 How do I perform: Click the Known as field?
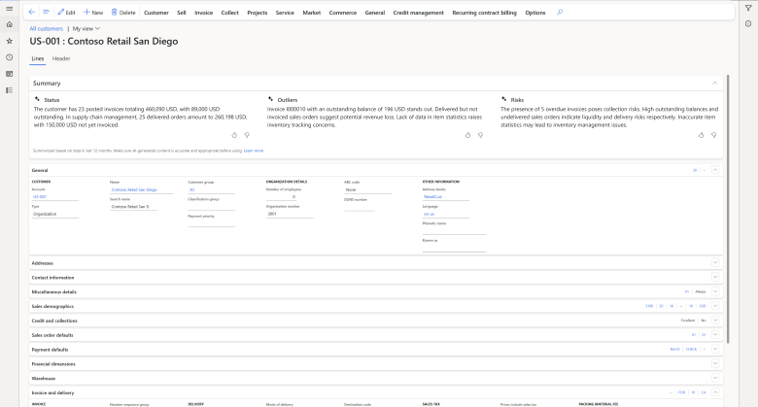tap(454, 248)
